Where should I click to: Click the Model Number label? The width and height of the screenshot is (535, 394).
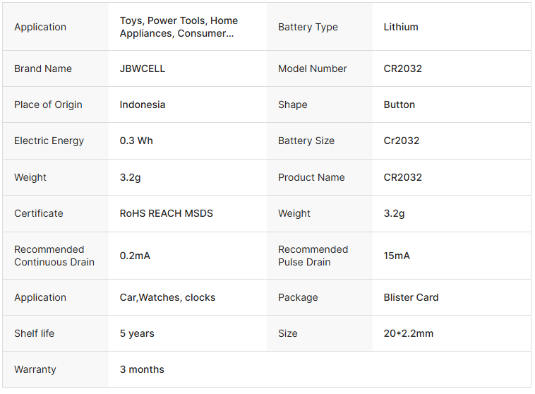coord(312,68)
